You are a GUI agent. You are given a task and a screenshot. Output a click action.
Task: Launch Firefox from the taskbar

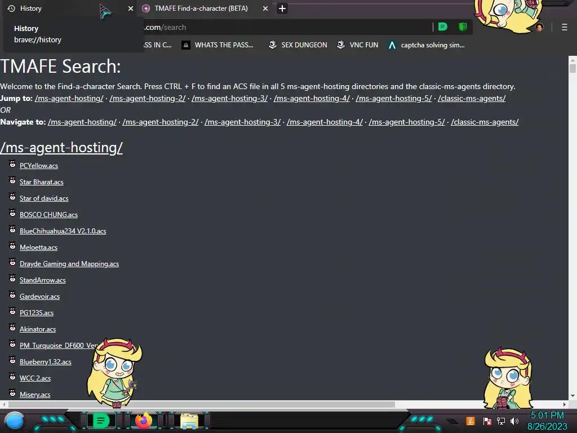[144, 421]
